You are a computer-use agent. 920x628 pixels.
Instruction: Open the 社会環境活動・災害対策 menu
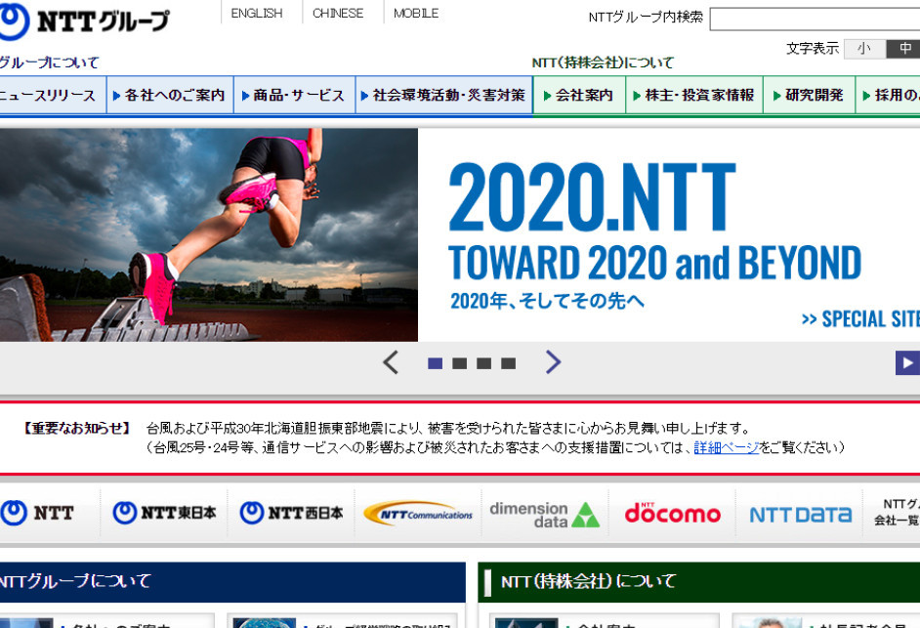[444, 95]
